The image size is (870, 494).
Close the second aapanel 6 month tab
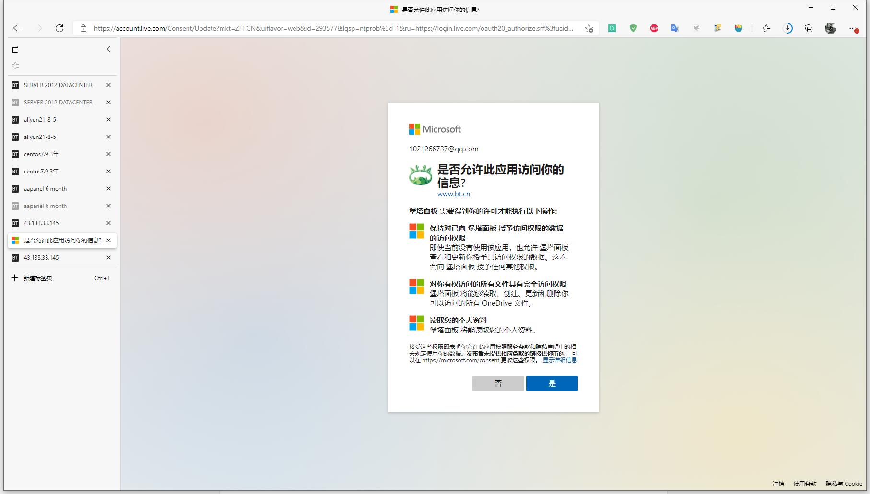pos(108,206)
